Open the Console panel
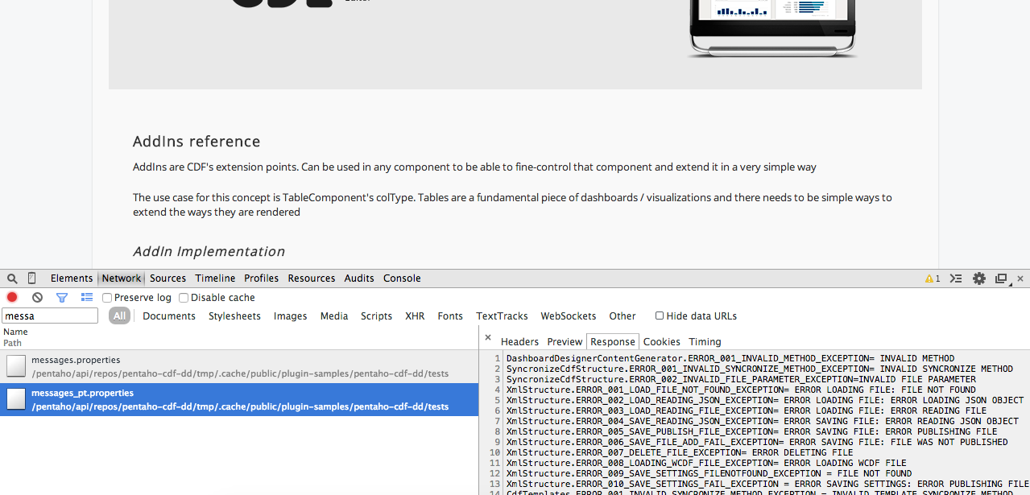Viewport: 1030px width, 495px height. (x=402, y=278)
